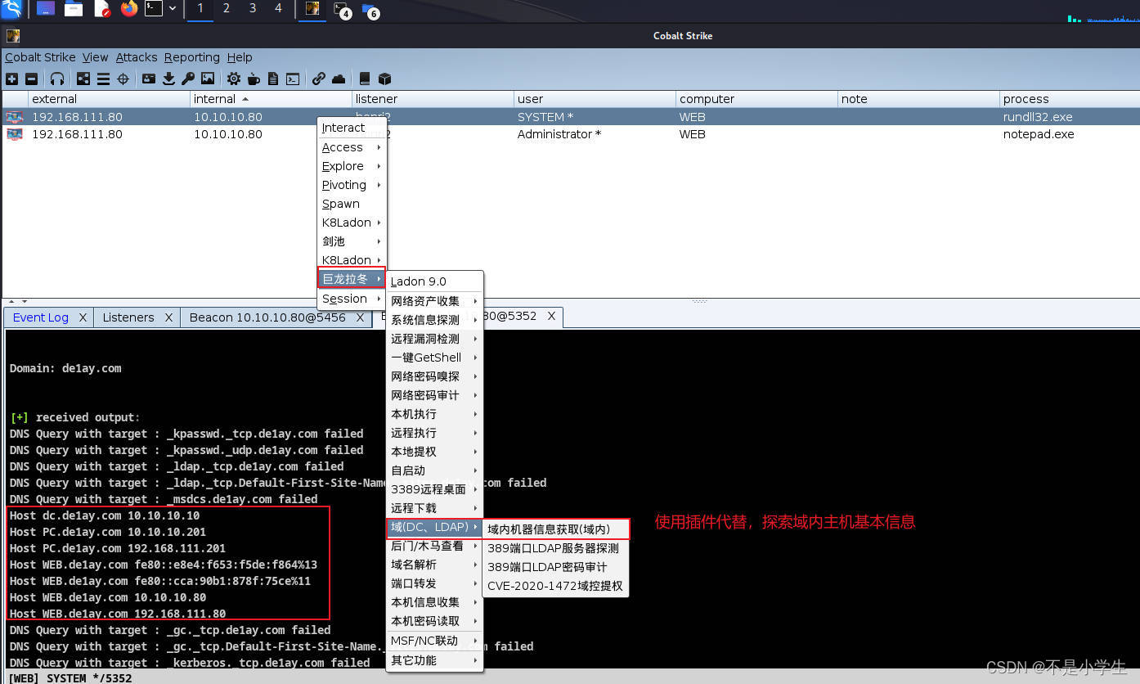
Task: Close the Beacon 10.10.10.80@5456 tab
Action: pos(360,317)
